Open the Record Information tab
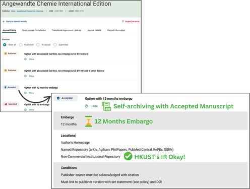The image size is (250, 189). click(116, 30)
